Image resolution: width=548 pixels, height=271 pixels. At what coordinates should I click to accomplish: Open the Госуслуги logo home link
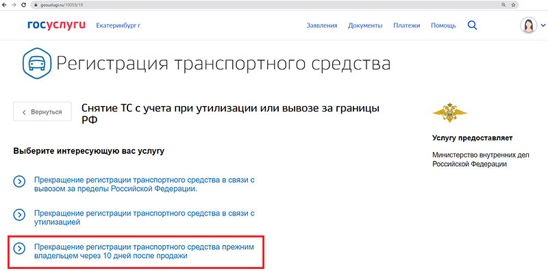(x=56, y=25)
